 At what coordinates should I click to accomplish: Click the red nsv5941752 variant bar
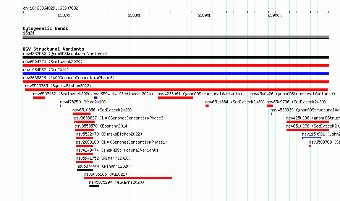click(84, 162)
